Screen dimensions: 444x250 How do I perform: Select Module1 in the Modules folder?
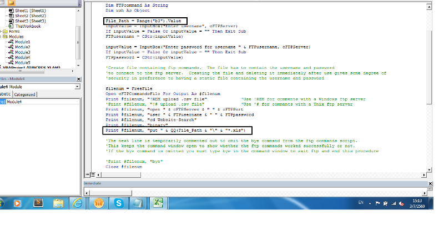click(x=22, y=42)
